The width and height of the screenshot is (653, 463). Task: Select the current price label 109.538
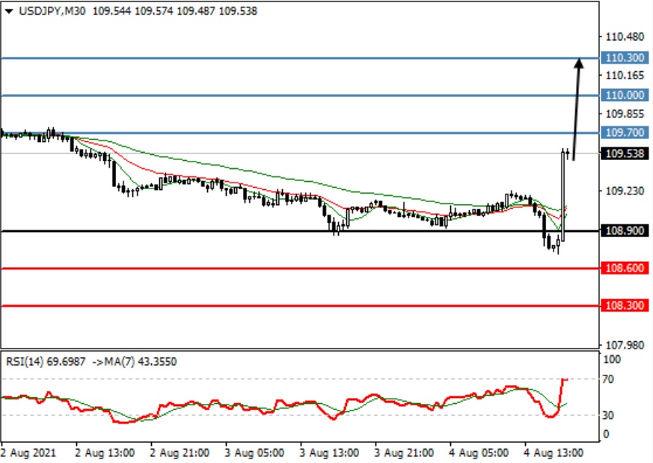(625, 153)
